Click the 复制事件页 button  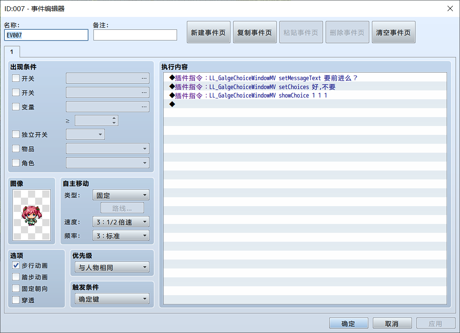(254, 32)
